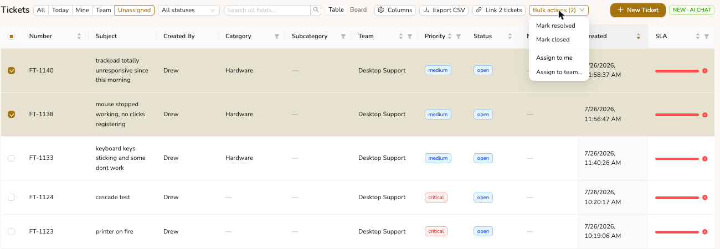Screen dimensions: 720x249
Task: Filter tickets by Today
Action: (x=60, y=10)
